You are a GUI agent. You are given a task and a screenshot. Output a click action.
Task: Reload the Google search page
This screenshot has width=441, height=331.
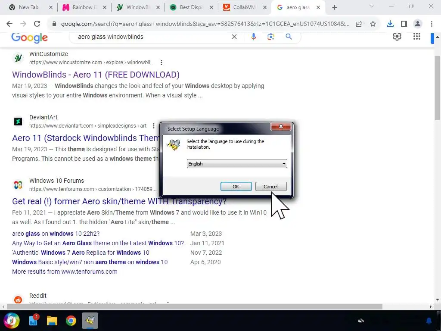tap(37, 24)
